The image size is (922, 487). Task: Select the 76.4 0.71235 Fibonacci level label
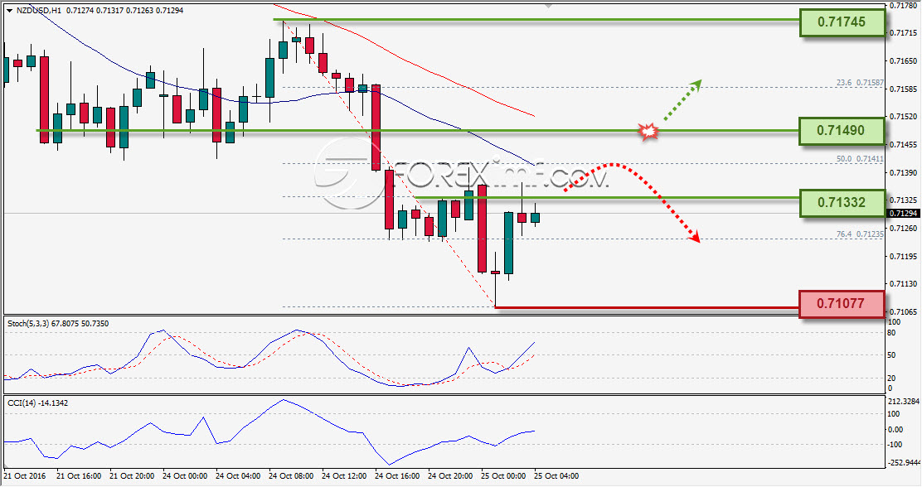pos(860,234)
